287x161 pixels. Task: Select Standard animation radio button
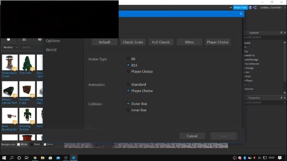coord(128,85)
